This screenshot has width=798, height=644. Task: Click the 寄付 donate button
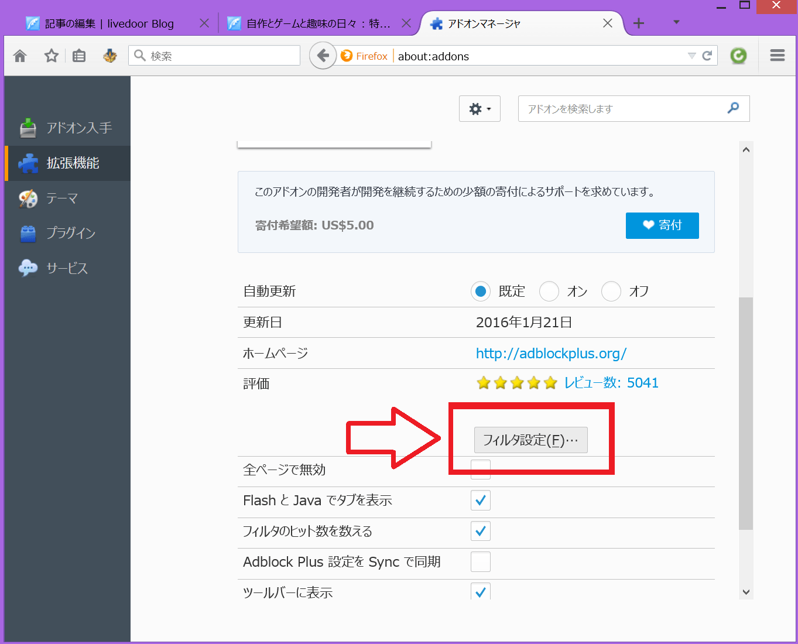click(x=662, y=225)
